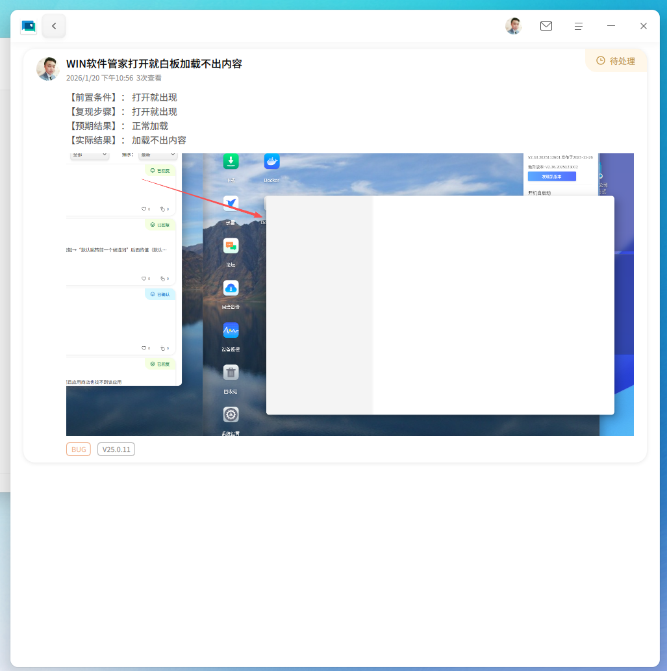Click the title WIN软件管家打开就白板加载不出内容
Viewport: 667px width, 671px height.
pos(154,64)
